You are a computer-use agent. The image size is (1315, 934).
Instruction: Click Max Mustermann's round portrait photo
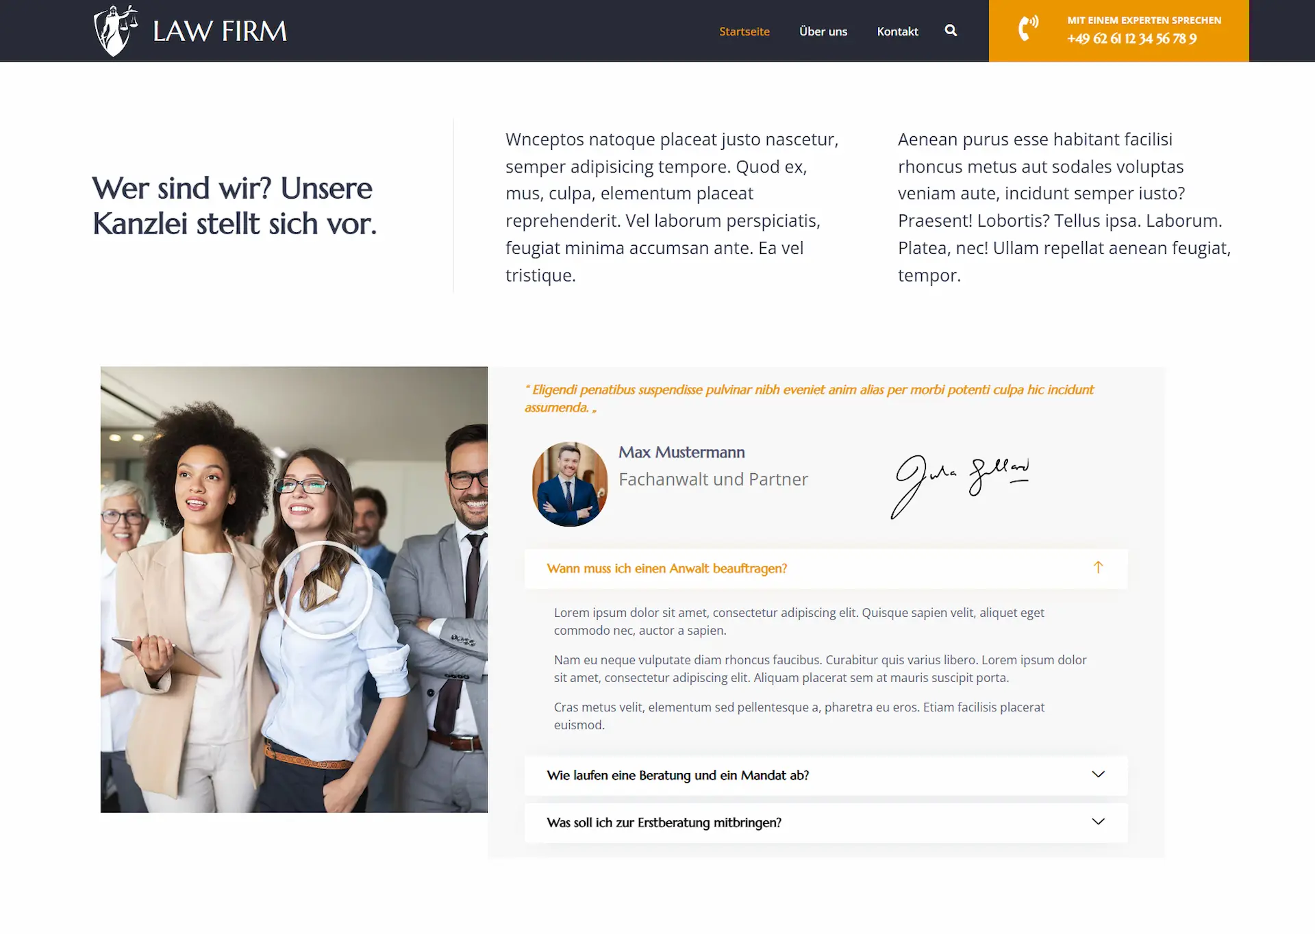[x=569, y=484]
